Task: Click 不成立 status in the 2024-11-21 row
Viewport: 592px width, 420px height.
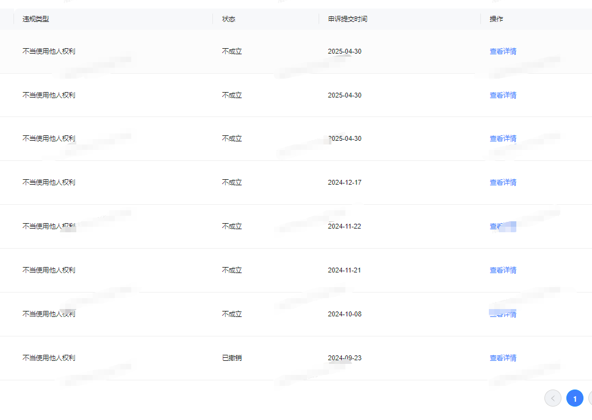Action: coord(232,271)
